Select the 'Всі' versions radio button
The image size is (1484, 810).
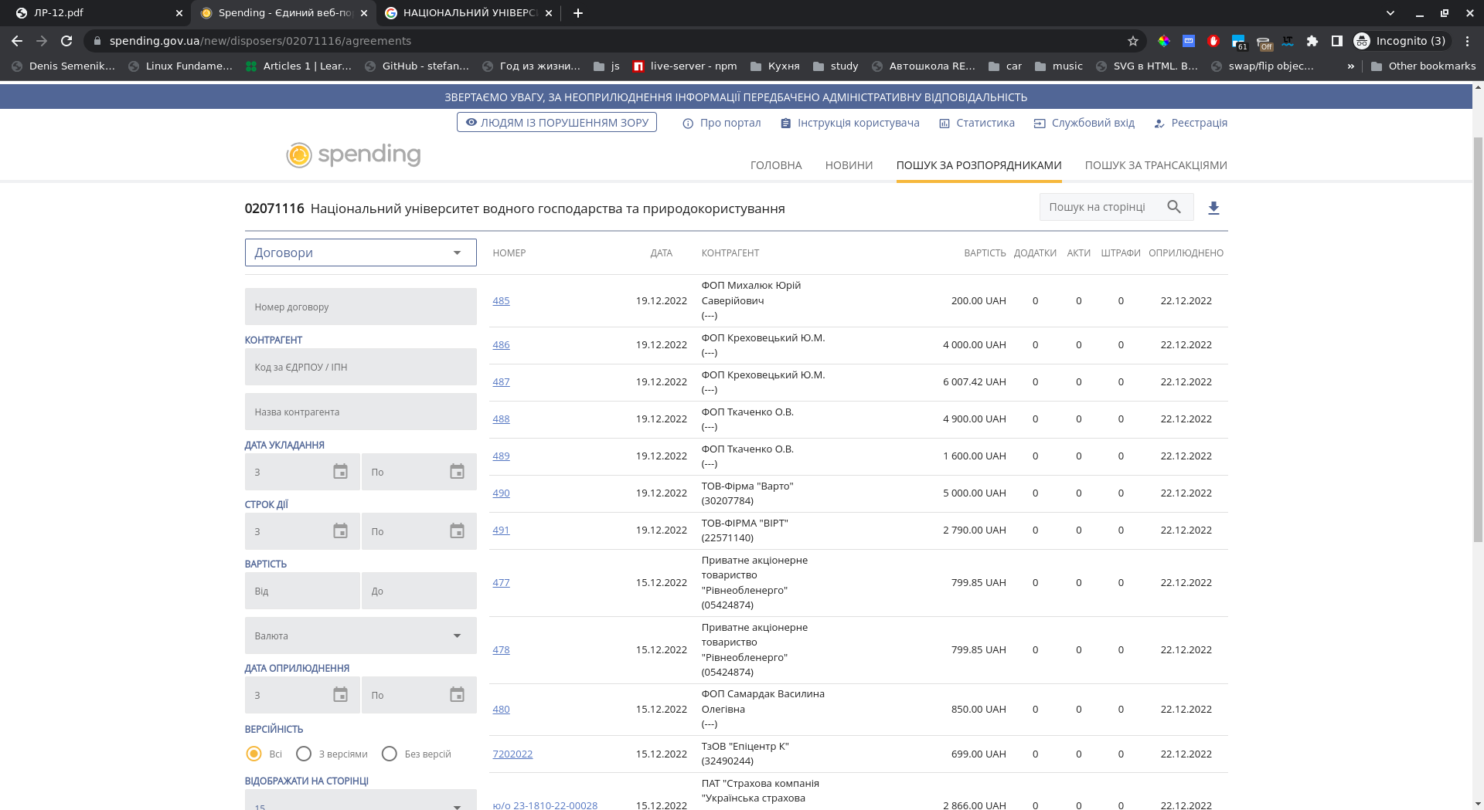tap(254, 754)
